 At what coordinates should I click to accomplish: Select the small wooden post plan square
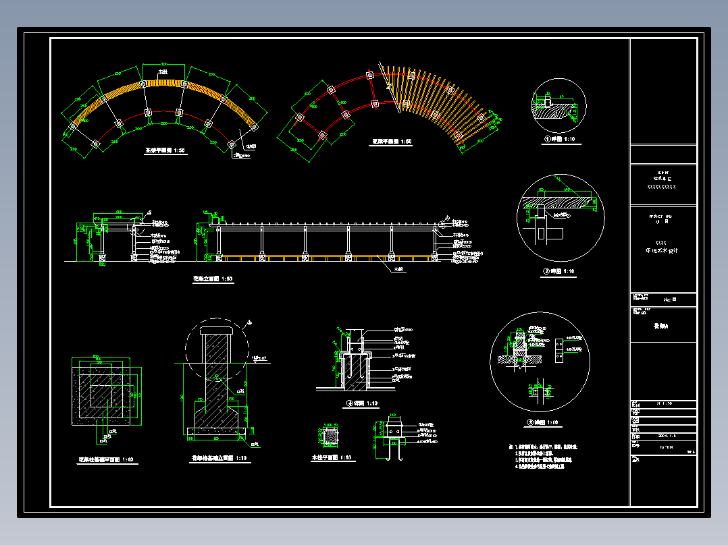tap(330, 437)
